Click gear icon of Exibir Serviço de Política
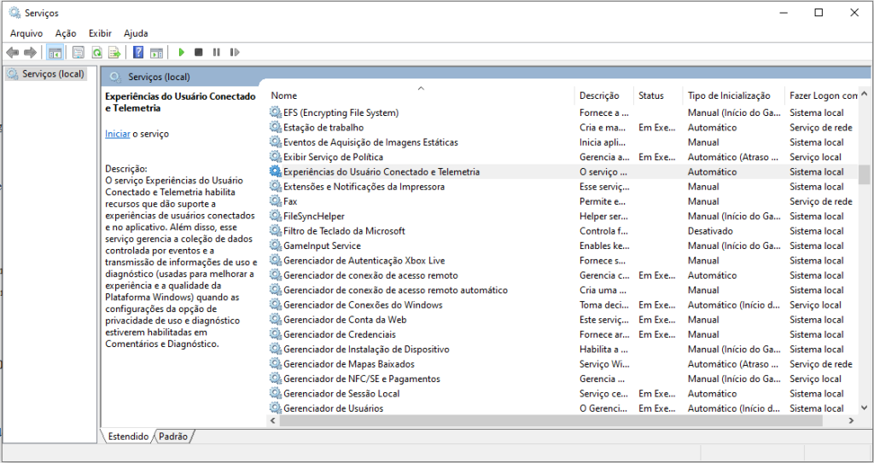874x463 pixels. [x=276, y=157]
